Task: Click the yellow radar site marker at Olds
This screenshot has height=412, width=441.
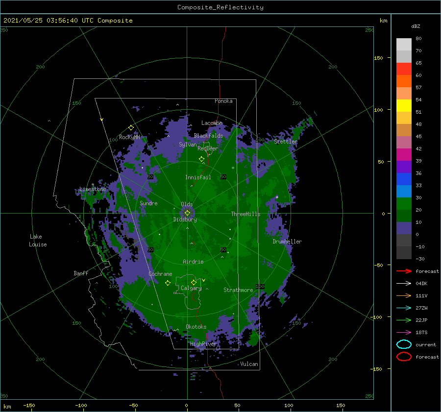Action: tap(187, 213)
